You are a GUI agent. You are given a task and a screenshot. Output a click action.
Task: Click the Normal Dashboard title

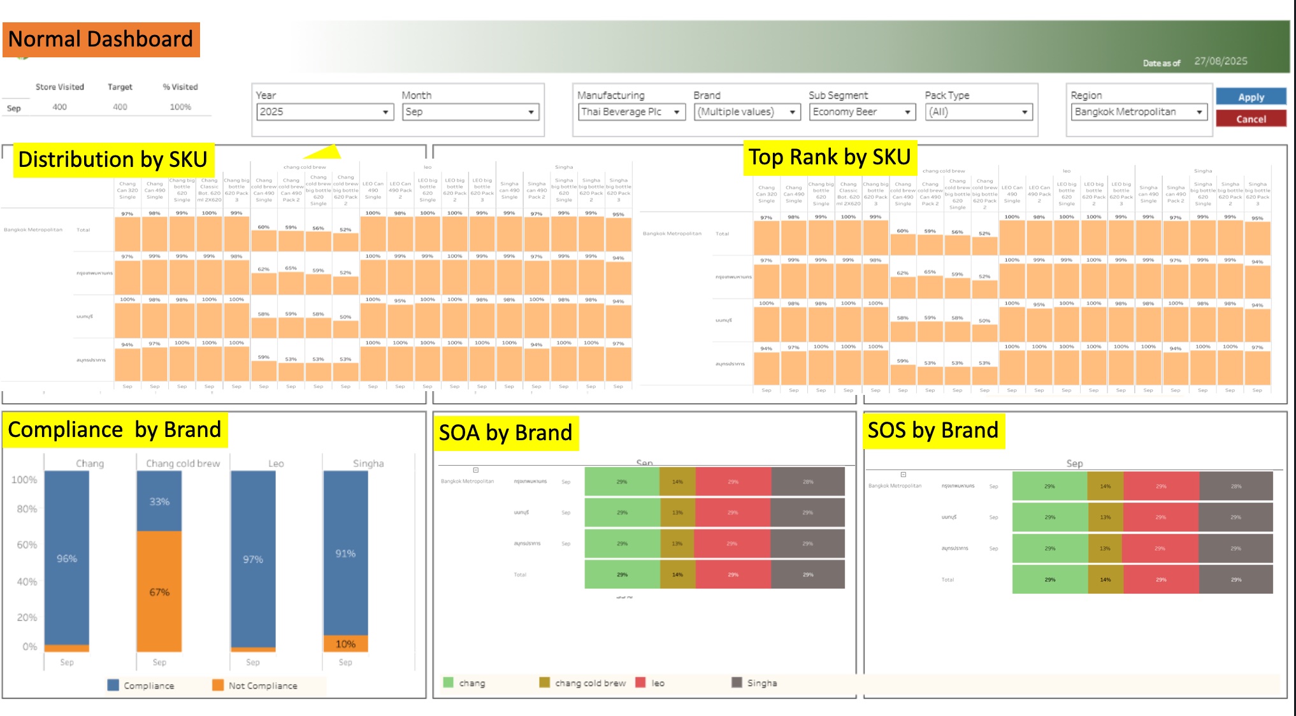(101, 39)
